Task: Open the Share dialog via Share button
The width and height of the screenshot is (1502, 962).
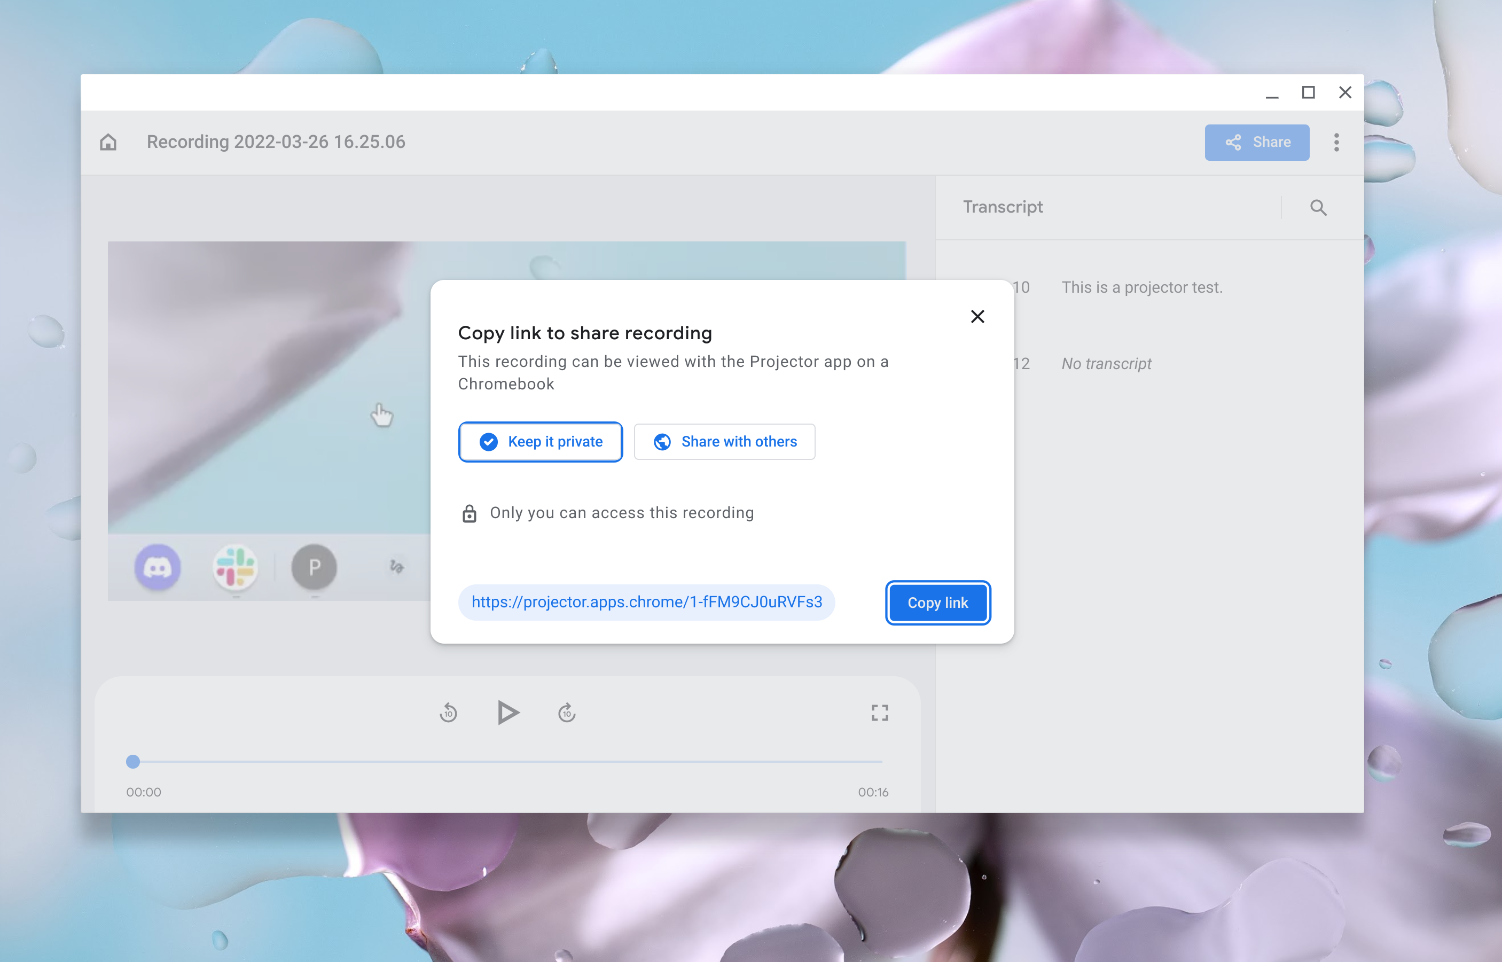Action: 1257,142
